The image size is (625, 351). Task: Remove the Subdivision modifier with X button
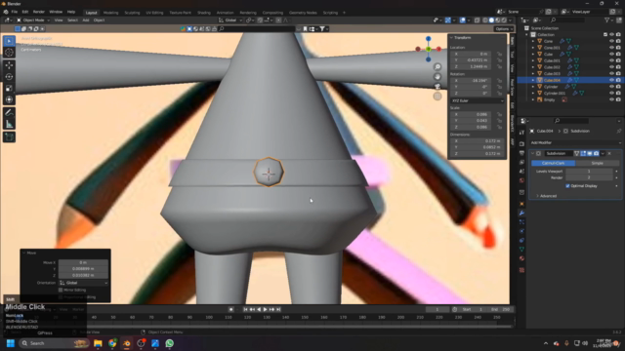coord(609,153)
